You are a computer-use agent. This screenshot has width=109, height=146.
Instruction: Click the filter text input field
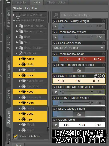[83, 15]
